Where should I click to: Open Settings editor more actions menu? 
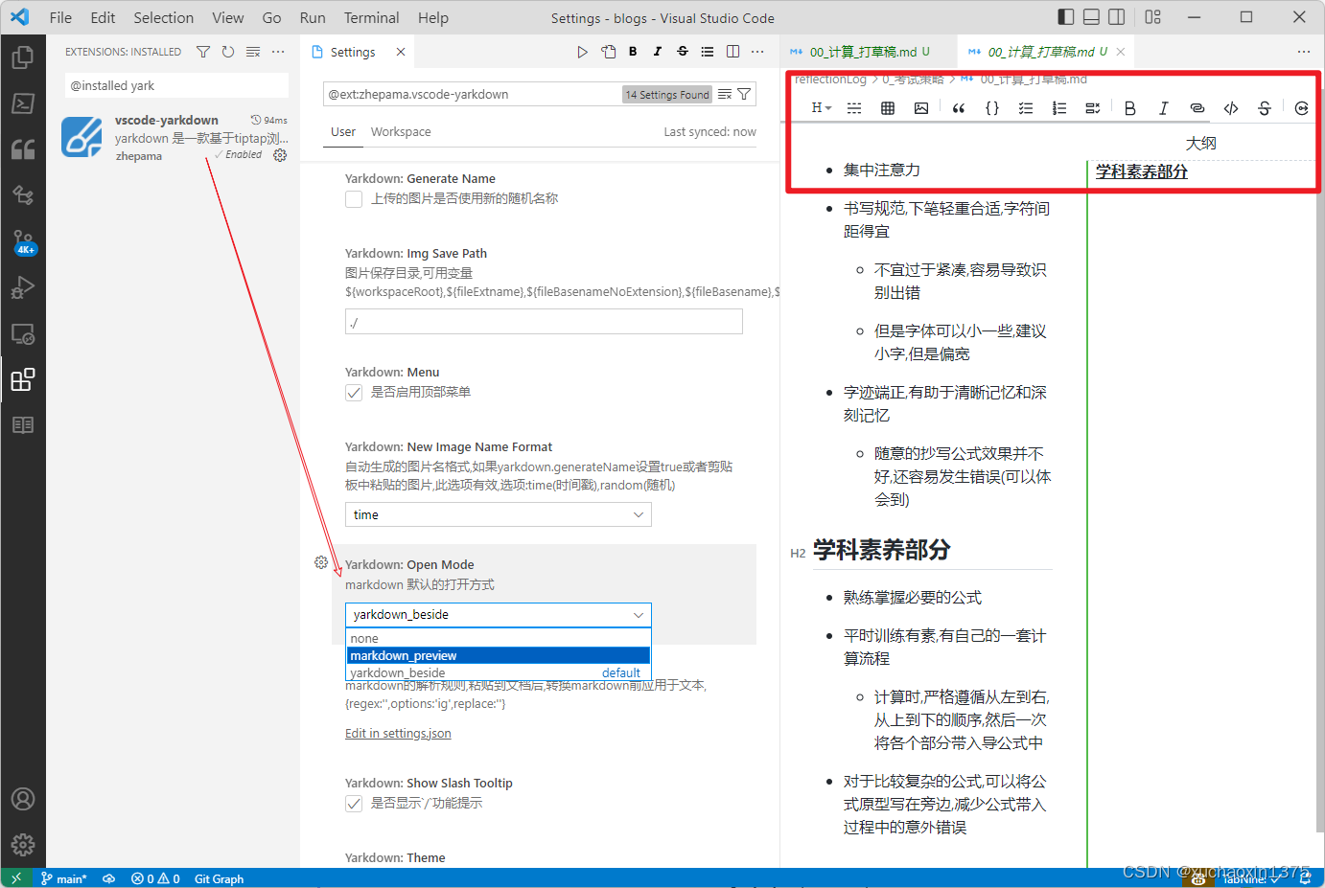click(757, 52)
